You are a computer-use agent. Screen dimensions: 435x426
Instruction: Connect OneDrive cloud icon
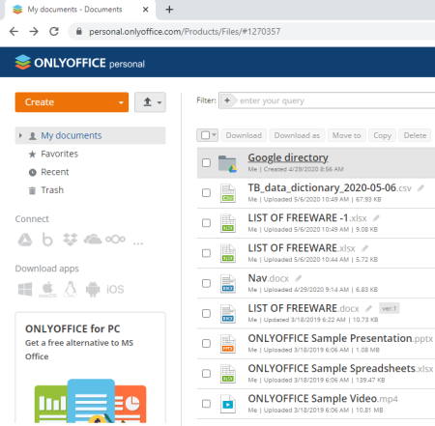(x=93, y=240)
